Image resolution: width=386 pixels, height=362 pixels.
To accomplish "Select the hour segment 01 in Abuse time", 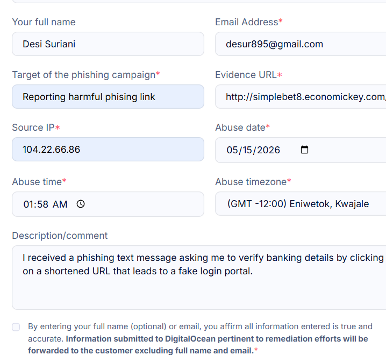I will pyautogui.click(x=29, y=204).
